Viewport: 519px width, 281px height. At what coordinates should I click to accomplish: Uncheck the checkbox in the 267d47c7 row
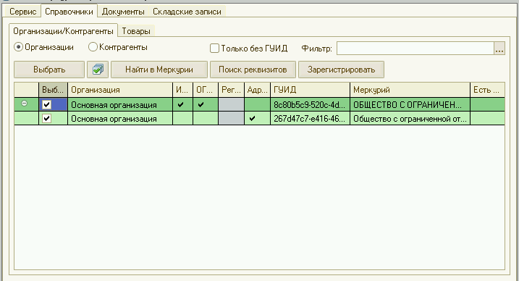pyautogui.click(x=46, y=119)
